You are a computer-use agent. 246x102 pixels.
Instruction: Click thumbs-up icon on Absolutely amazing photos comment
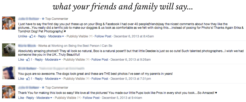click(28, 60)
